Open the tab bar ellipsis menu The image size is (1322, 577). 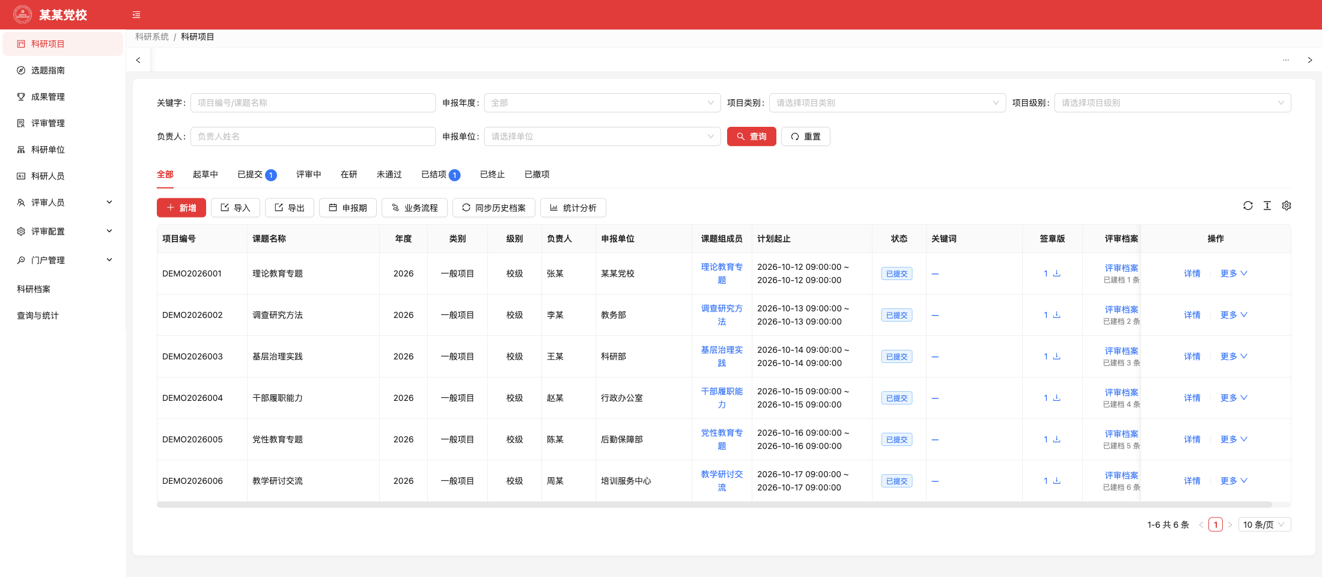click(x=1286, y=60)
